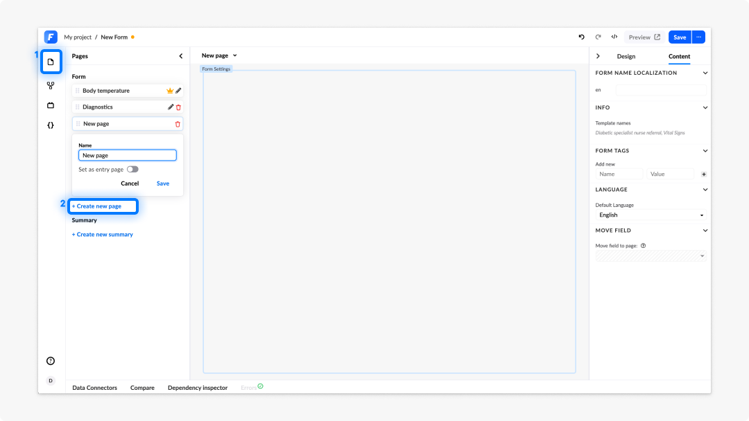Collapse the Pages panel chevron
749x421 pixels.
(180, 56)
